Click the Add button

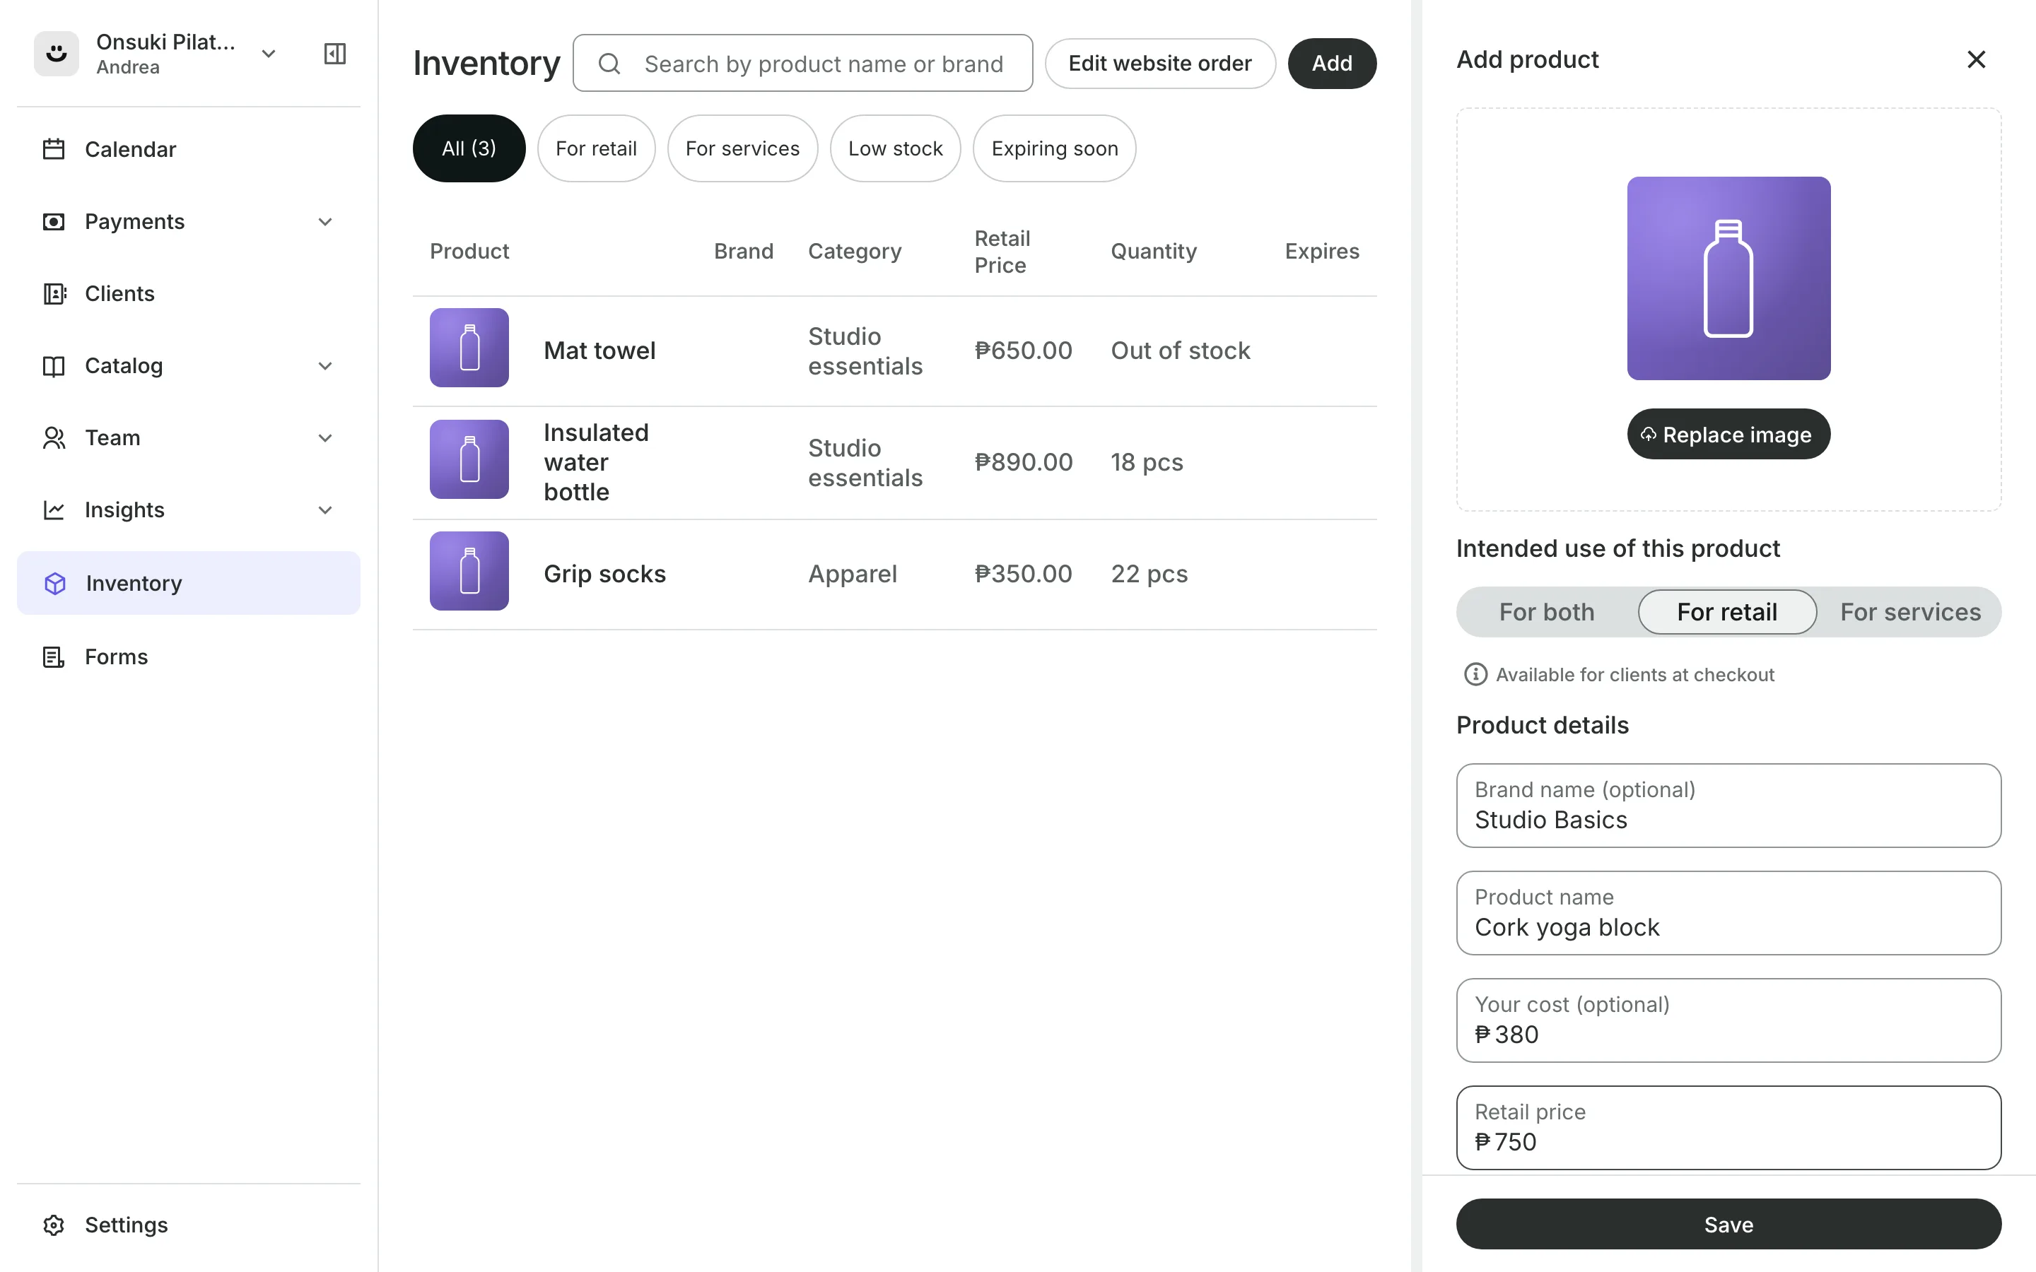coord(1332,63)
